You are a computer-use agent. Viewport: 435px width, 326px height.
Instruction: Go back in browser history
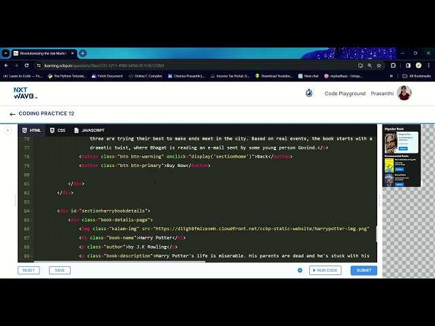[6, 65]
